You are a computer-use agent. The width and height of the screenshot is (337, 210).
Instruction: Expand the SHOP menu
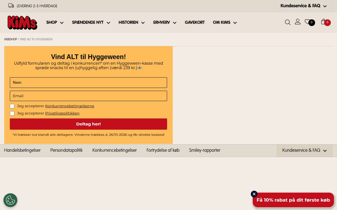pos(55,22)
